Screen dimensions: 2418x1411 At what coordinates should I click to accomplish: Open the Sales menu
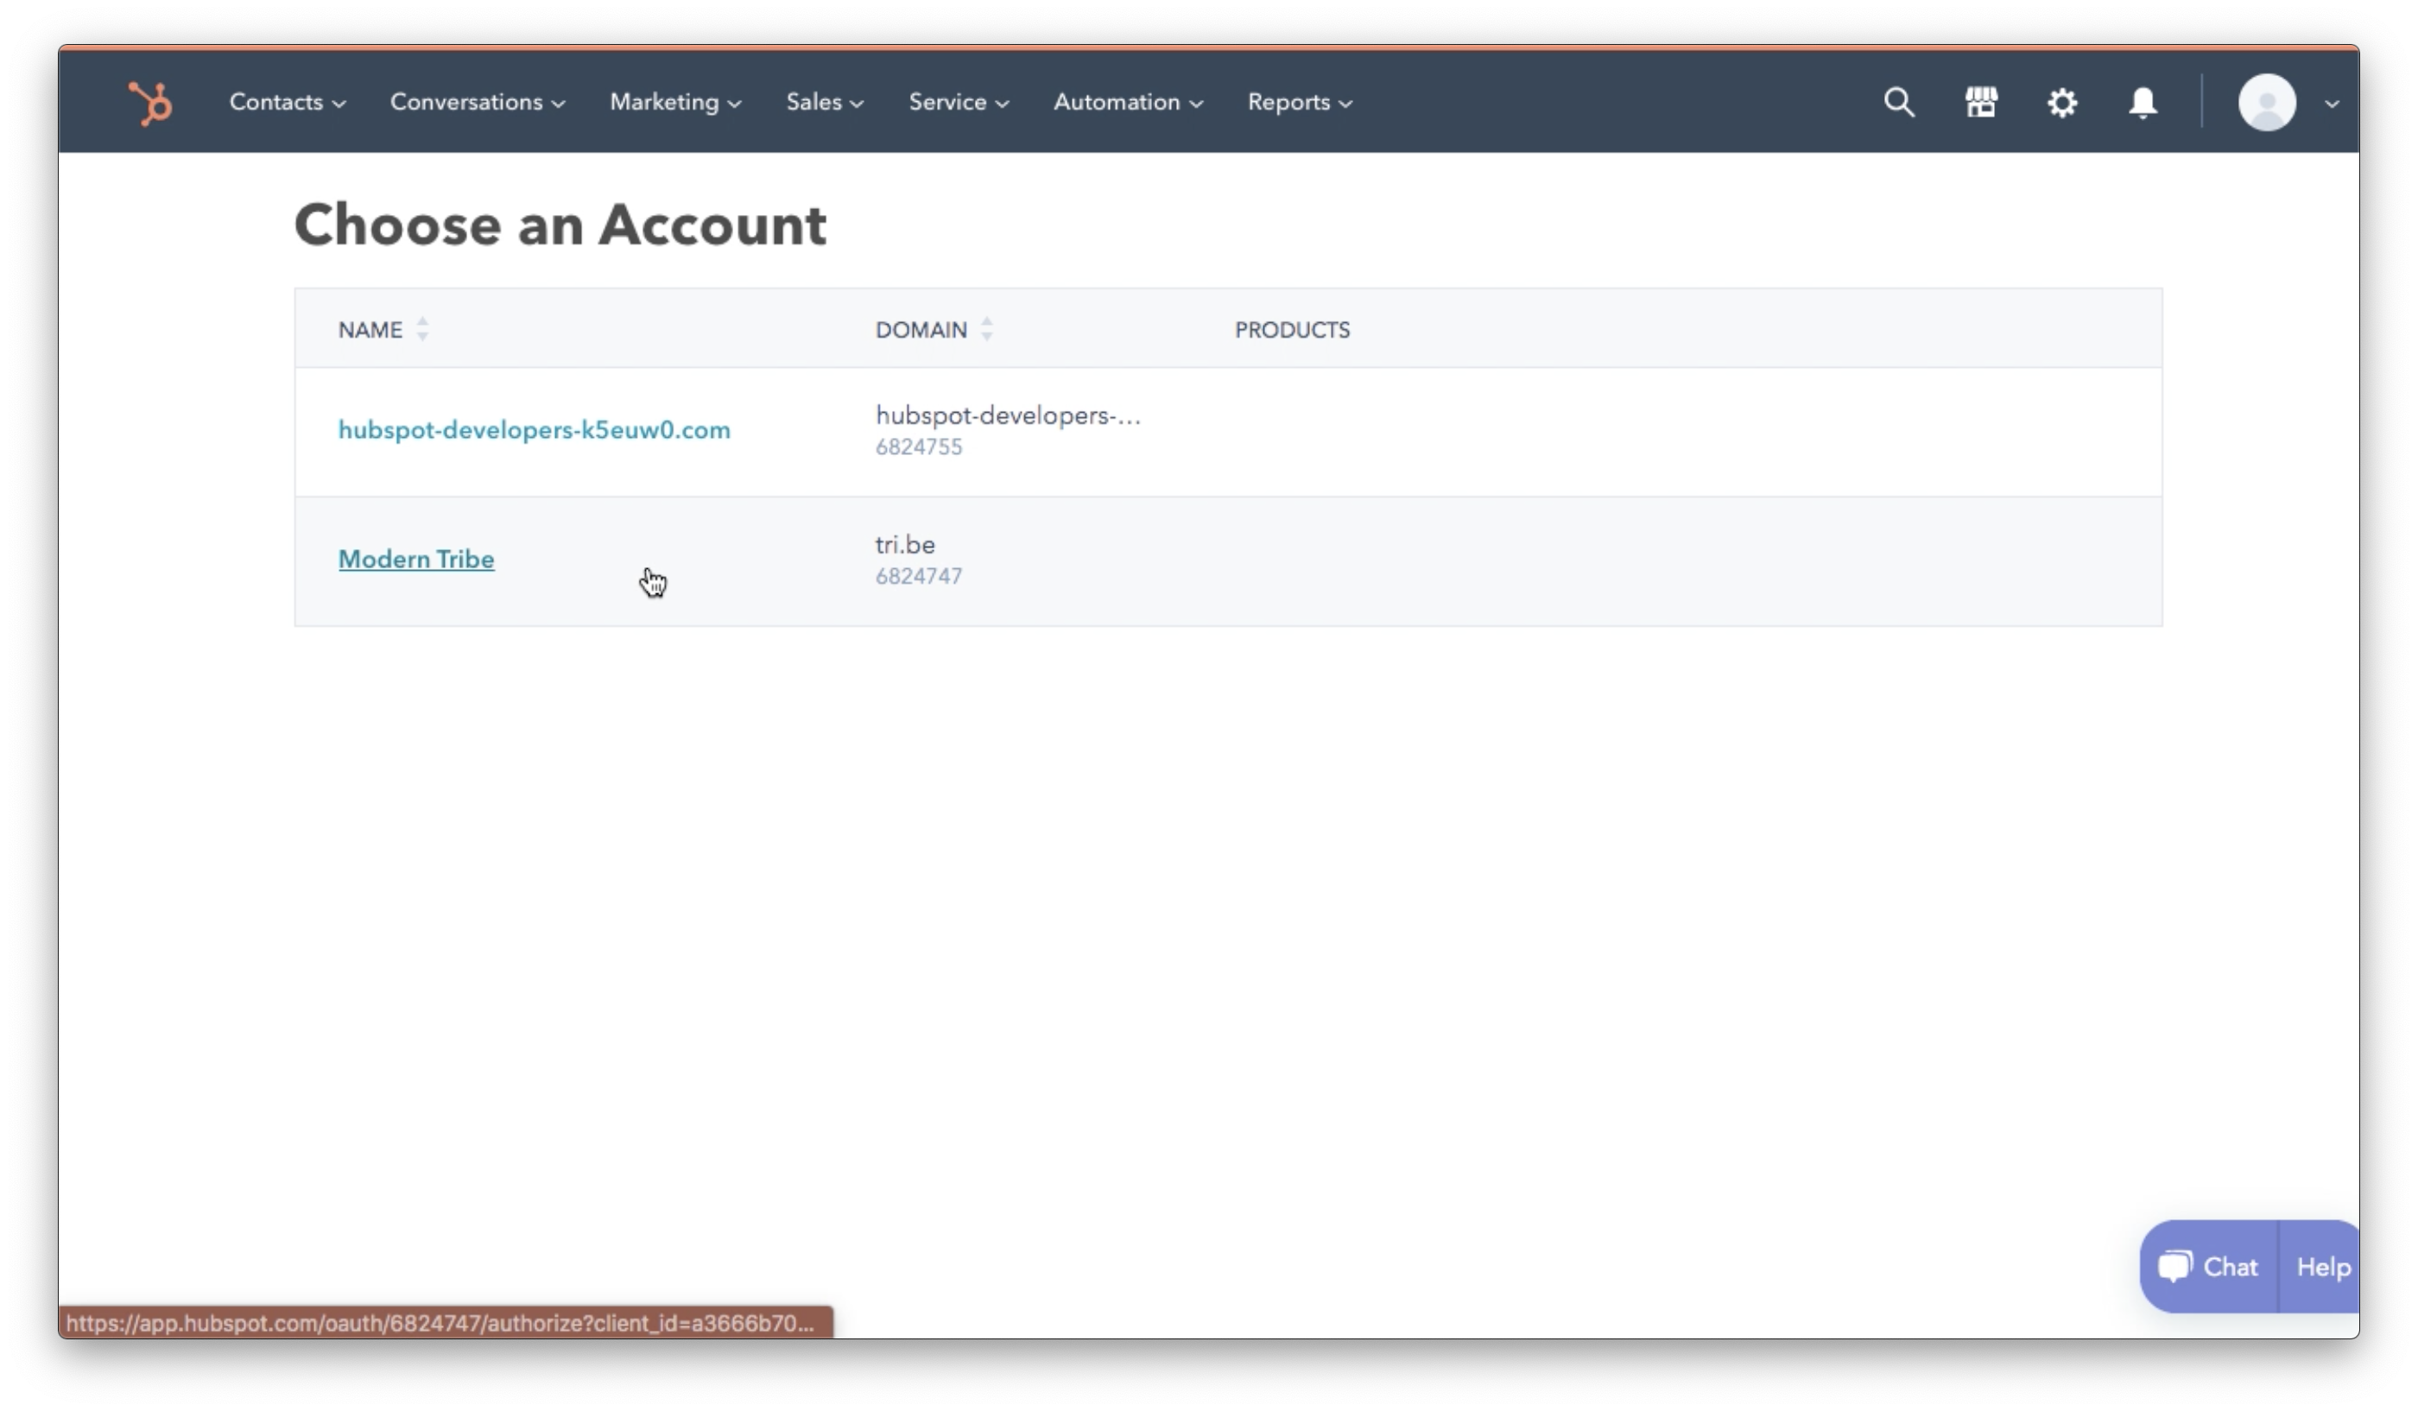coord(824,102)
